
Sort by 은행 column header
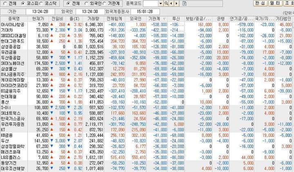(220, 19)
